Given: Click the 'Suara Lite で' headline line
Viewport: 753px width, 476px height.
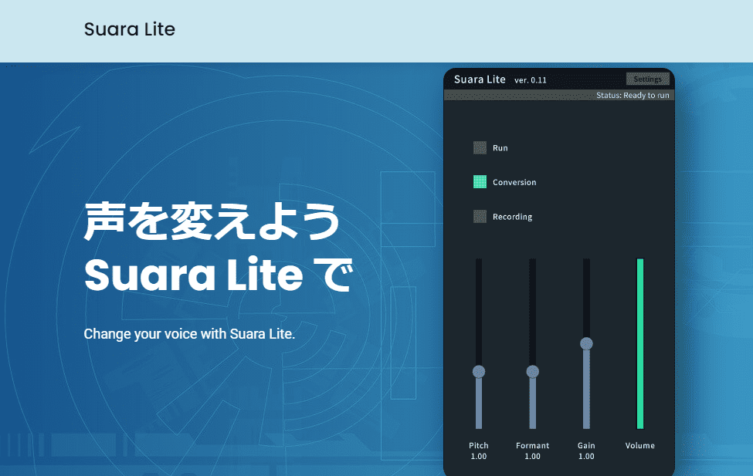Looking at the screenshot, I should 219,275.
